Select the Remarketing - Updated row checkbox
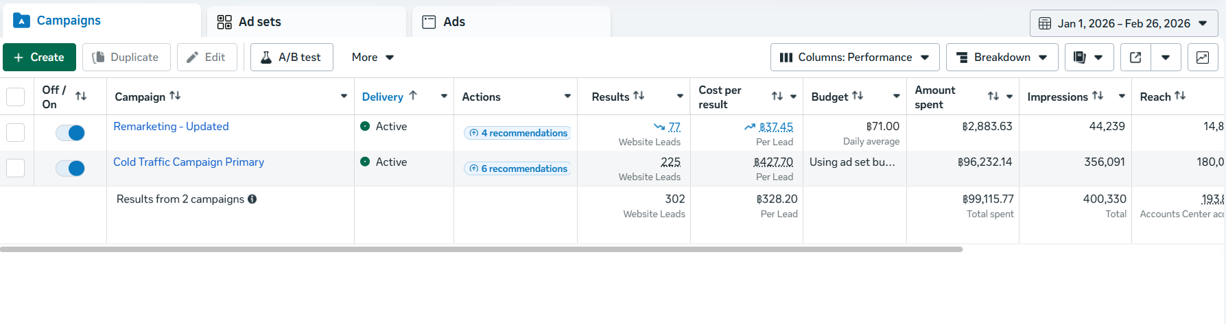1226x324 pixels. tap(15, 133)
